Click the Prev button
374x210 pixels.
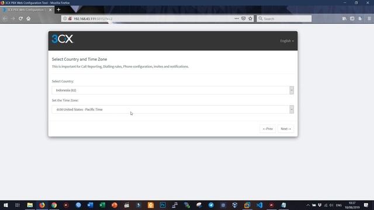pos(268,129)
